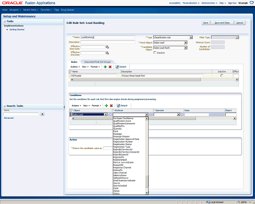Close the Attribute dropdown arrow
255x204 pixels.
[x=147, y=114]
